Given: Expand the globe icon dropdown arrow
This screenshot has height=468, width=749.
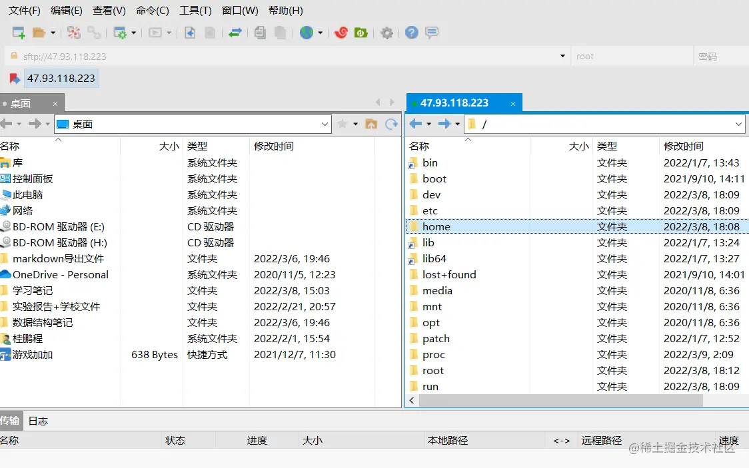Looking at the screenshot, I should coord(320,33).
